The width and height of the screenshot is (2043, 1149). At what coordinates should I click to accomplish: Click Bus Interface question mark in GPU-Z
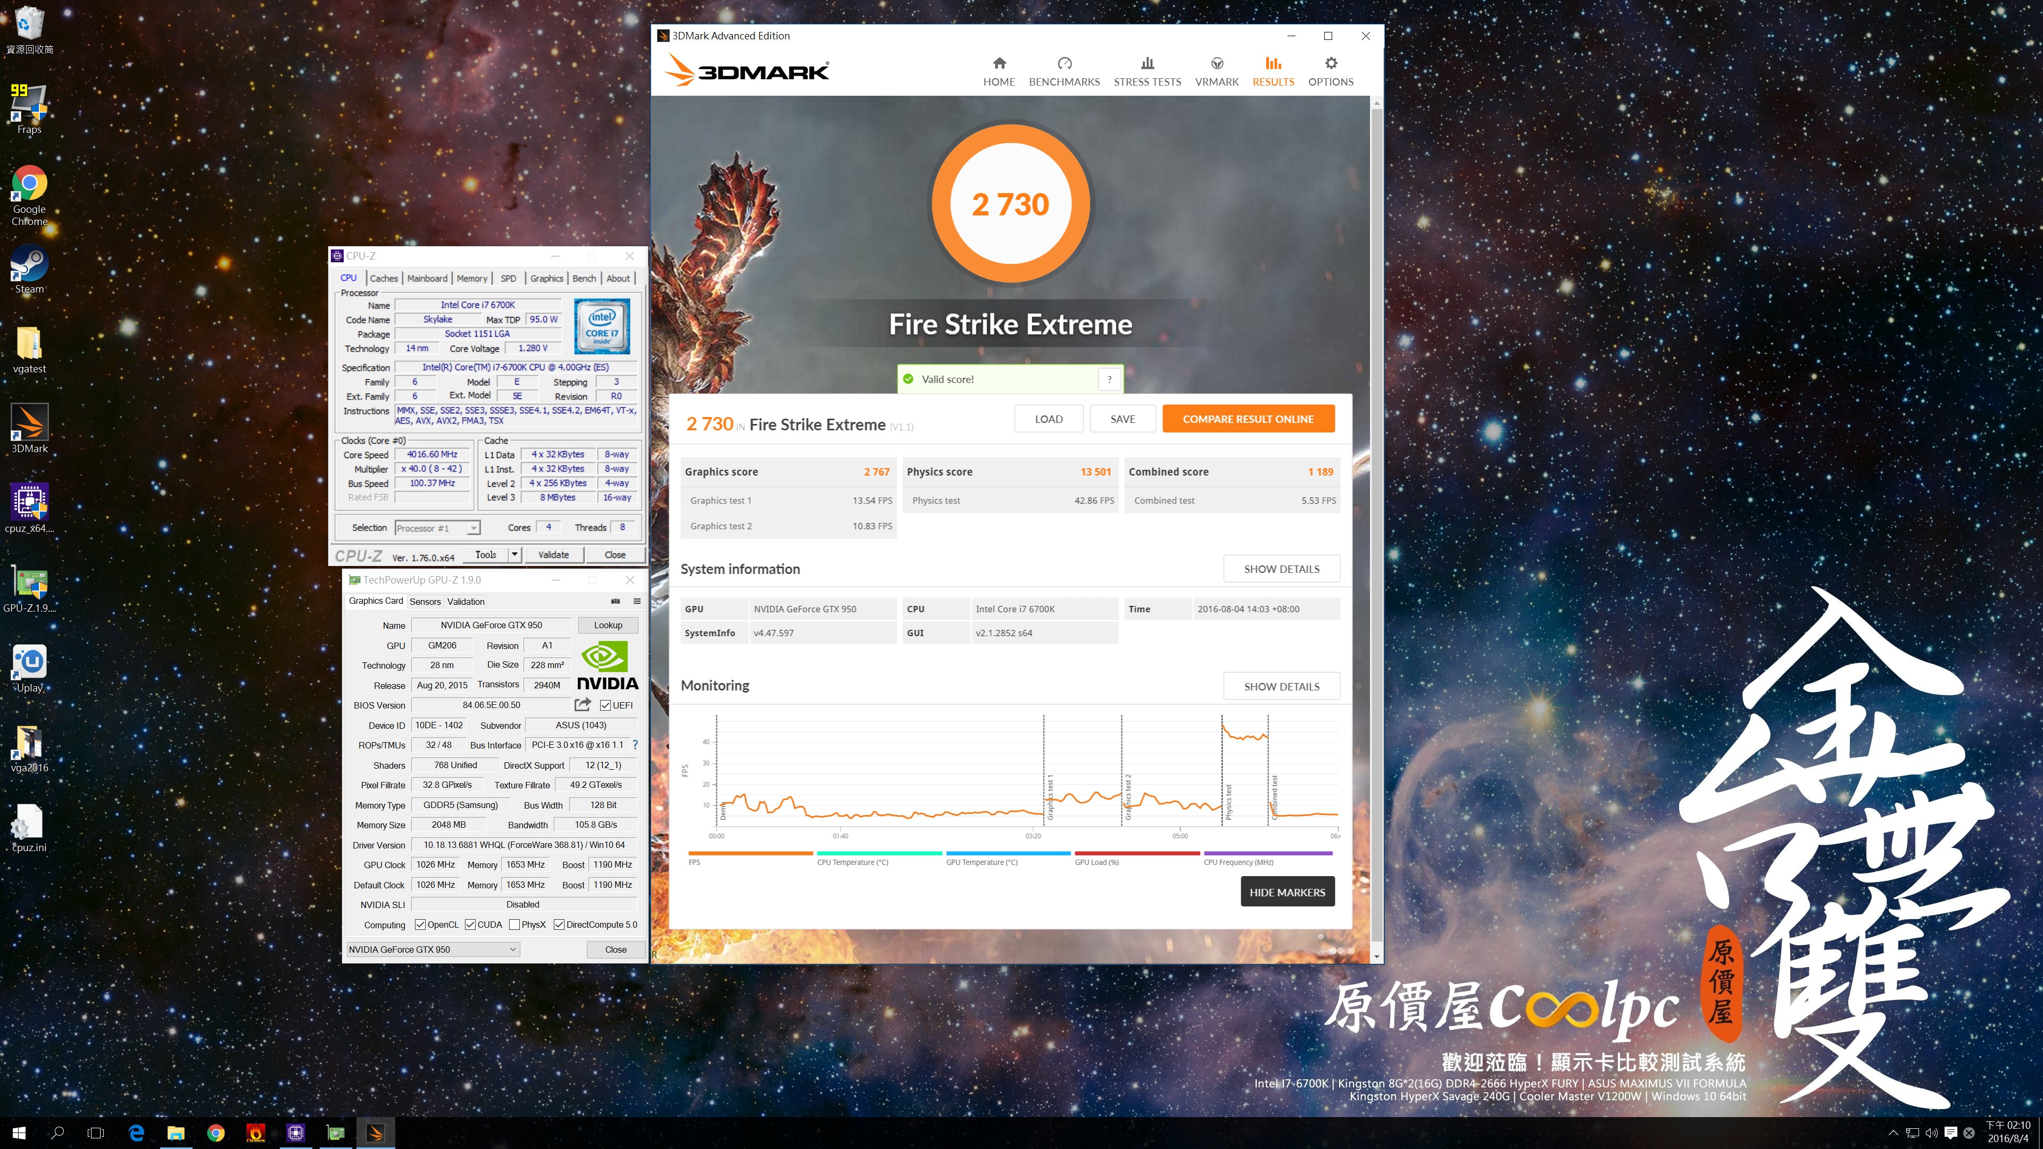coord(635,745)
